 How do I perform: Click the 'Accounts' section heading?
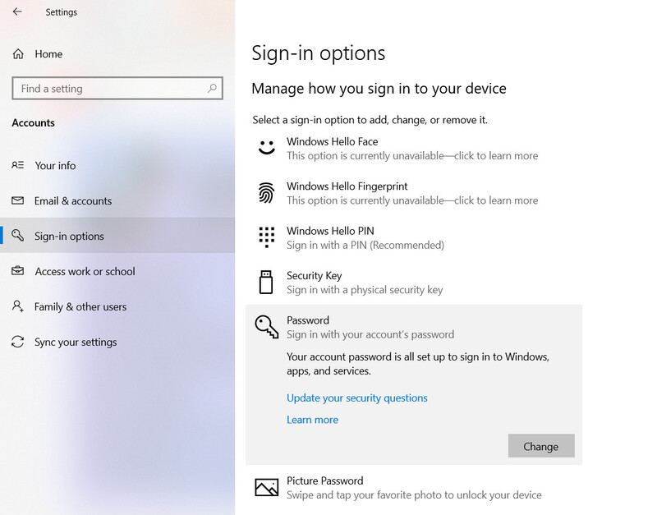point(33,122)
